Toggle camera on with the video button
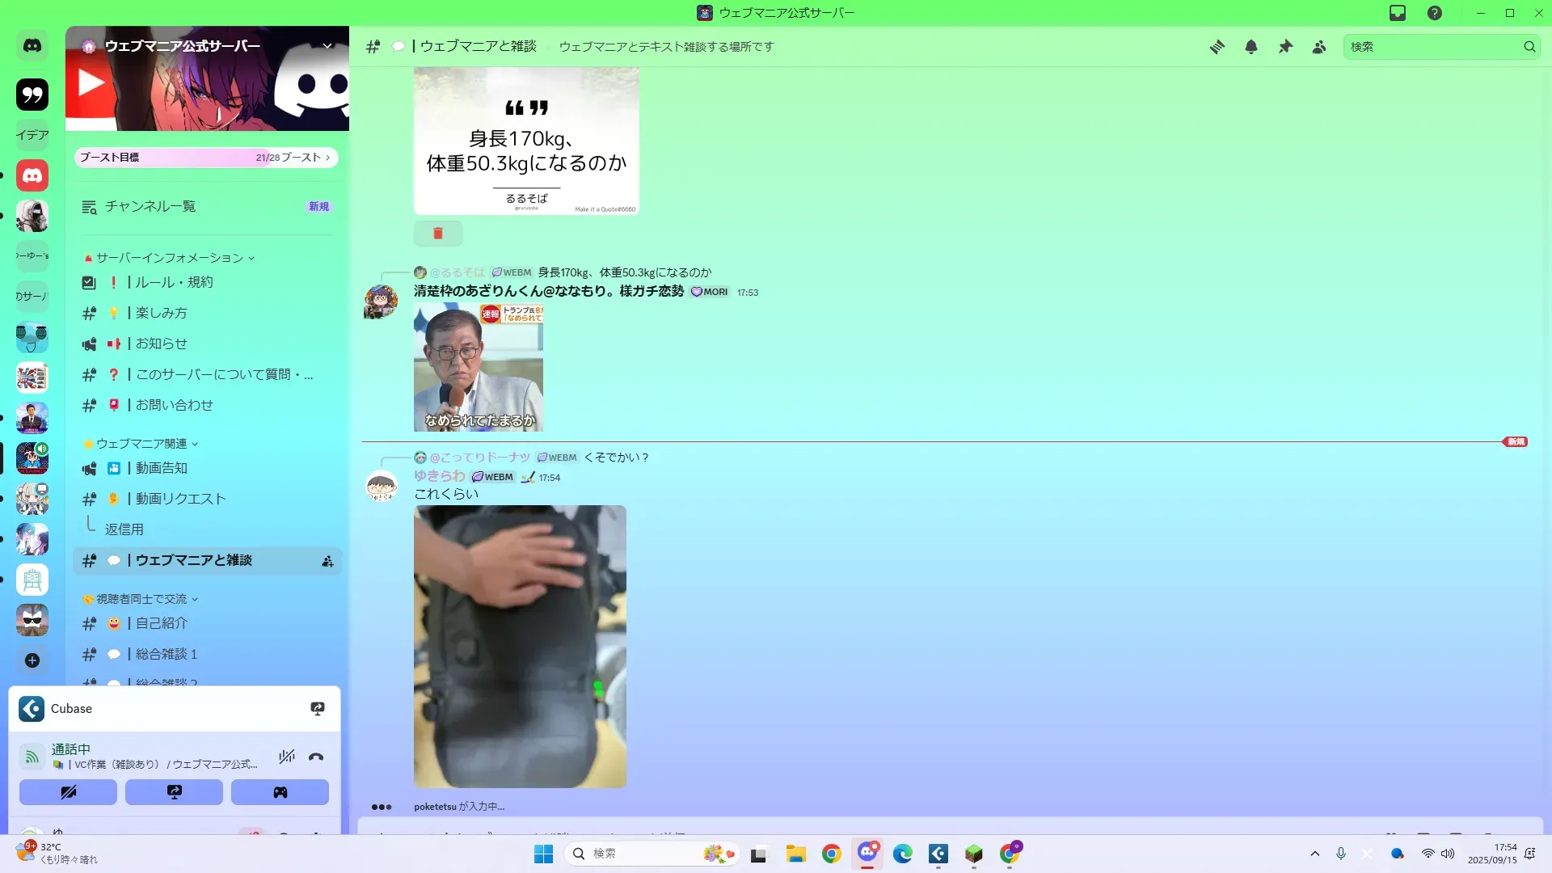The width and height of the screenshot is (1552, 873). (68, 792)
